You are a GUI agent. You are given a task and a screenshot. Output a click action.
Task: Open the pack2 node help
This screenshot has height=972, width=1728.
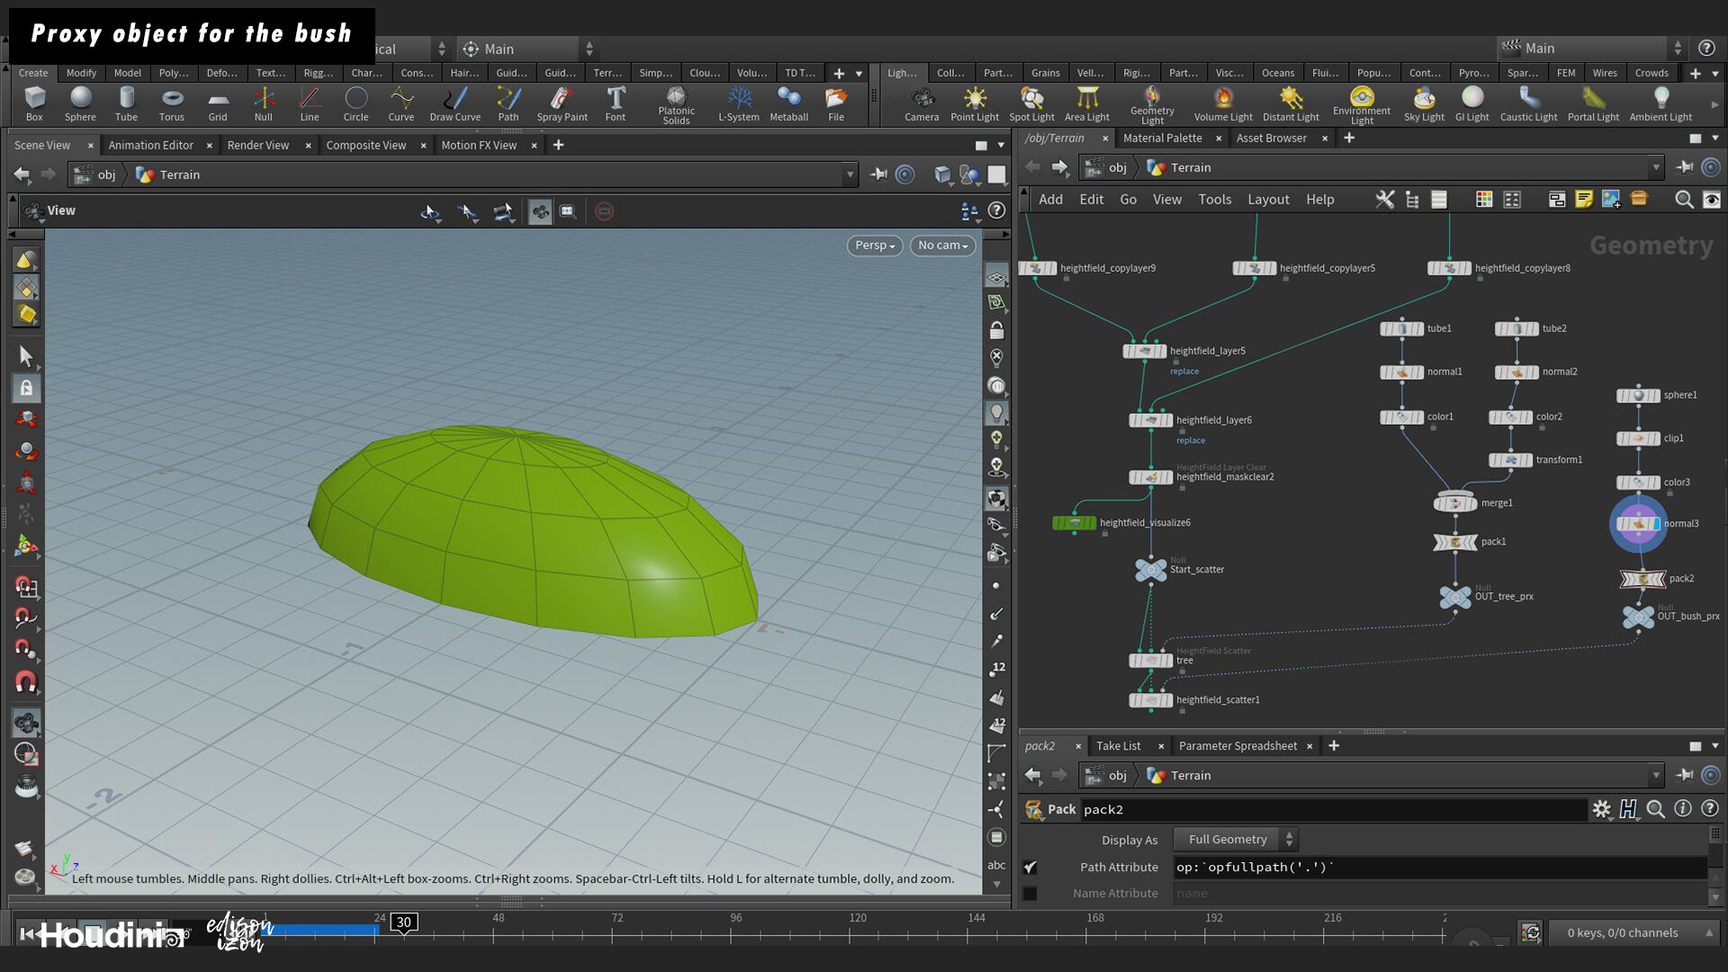pyautogui.click(x=1711, y=809)
